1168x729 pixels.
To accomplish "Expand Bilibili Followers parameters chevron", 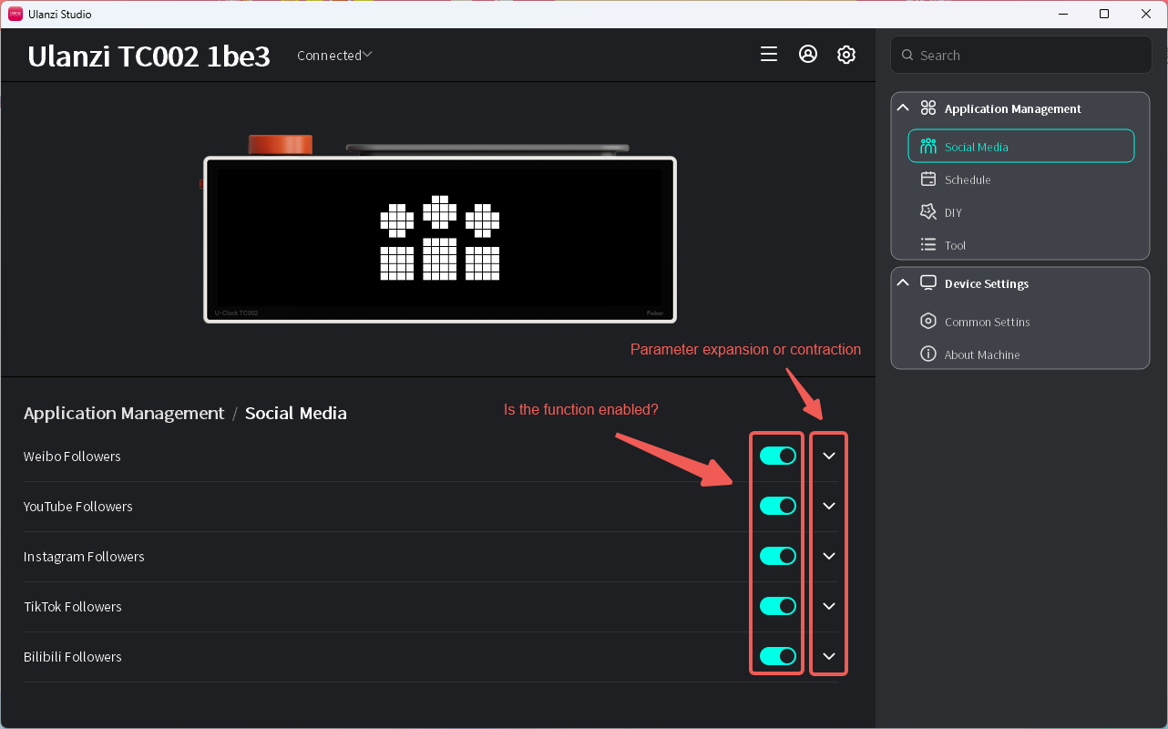I will pyautogui.click(x=829, y=656).
